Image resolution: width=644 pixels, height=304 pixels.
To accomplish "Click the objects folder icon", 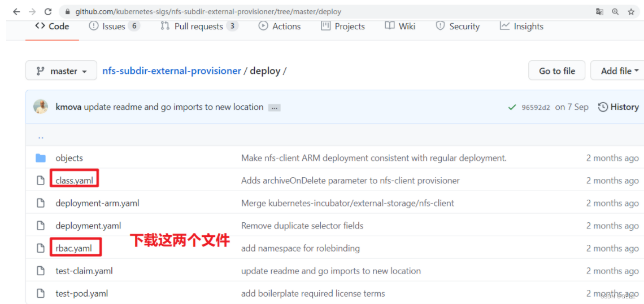I will [40, 158].
